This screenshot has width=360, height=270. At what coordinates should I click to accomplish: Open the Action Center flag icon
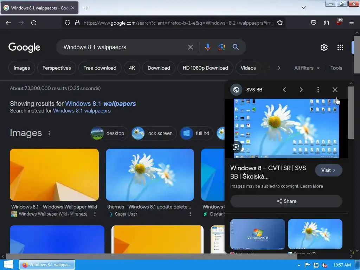pos(307,265)
